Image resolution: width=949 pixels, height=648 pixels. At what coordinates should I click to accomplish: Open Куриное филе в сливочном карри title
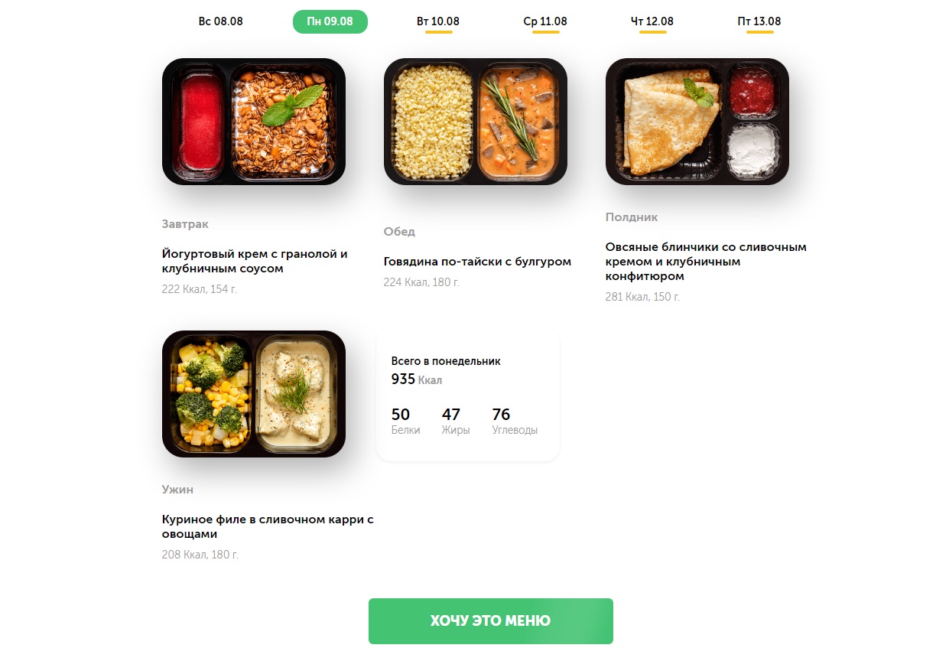coord(267,526)
